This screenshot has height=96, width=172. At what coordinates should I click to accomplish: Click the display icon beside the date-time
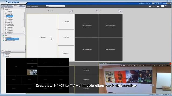click(153, 3)
